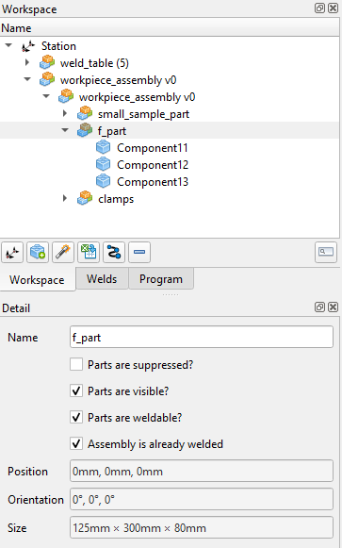Open the search filter button in toolbar
This screenshot has width=342, height=548.
pos(326,252)
